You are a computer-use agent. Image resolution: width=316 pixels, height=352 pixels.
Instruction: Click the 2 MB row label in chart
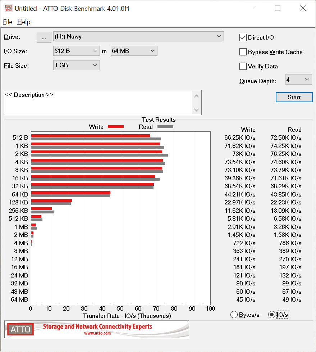pyautogui.click(x=21, y=235)
